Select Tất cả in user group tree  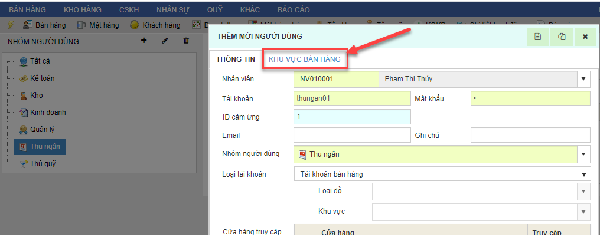tap(35, 61)
